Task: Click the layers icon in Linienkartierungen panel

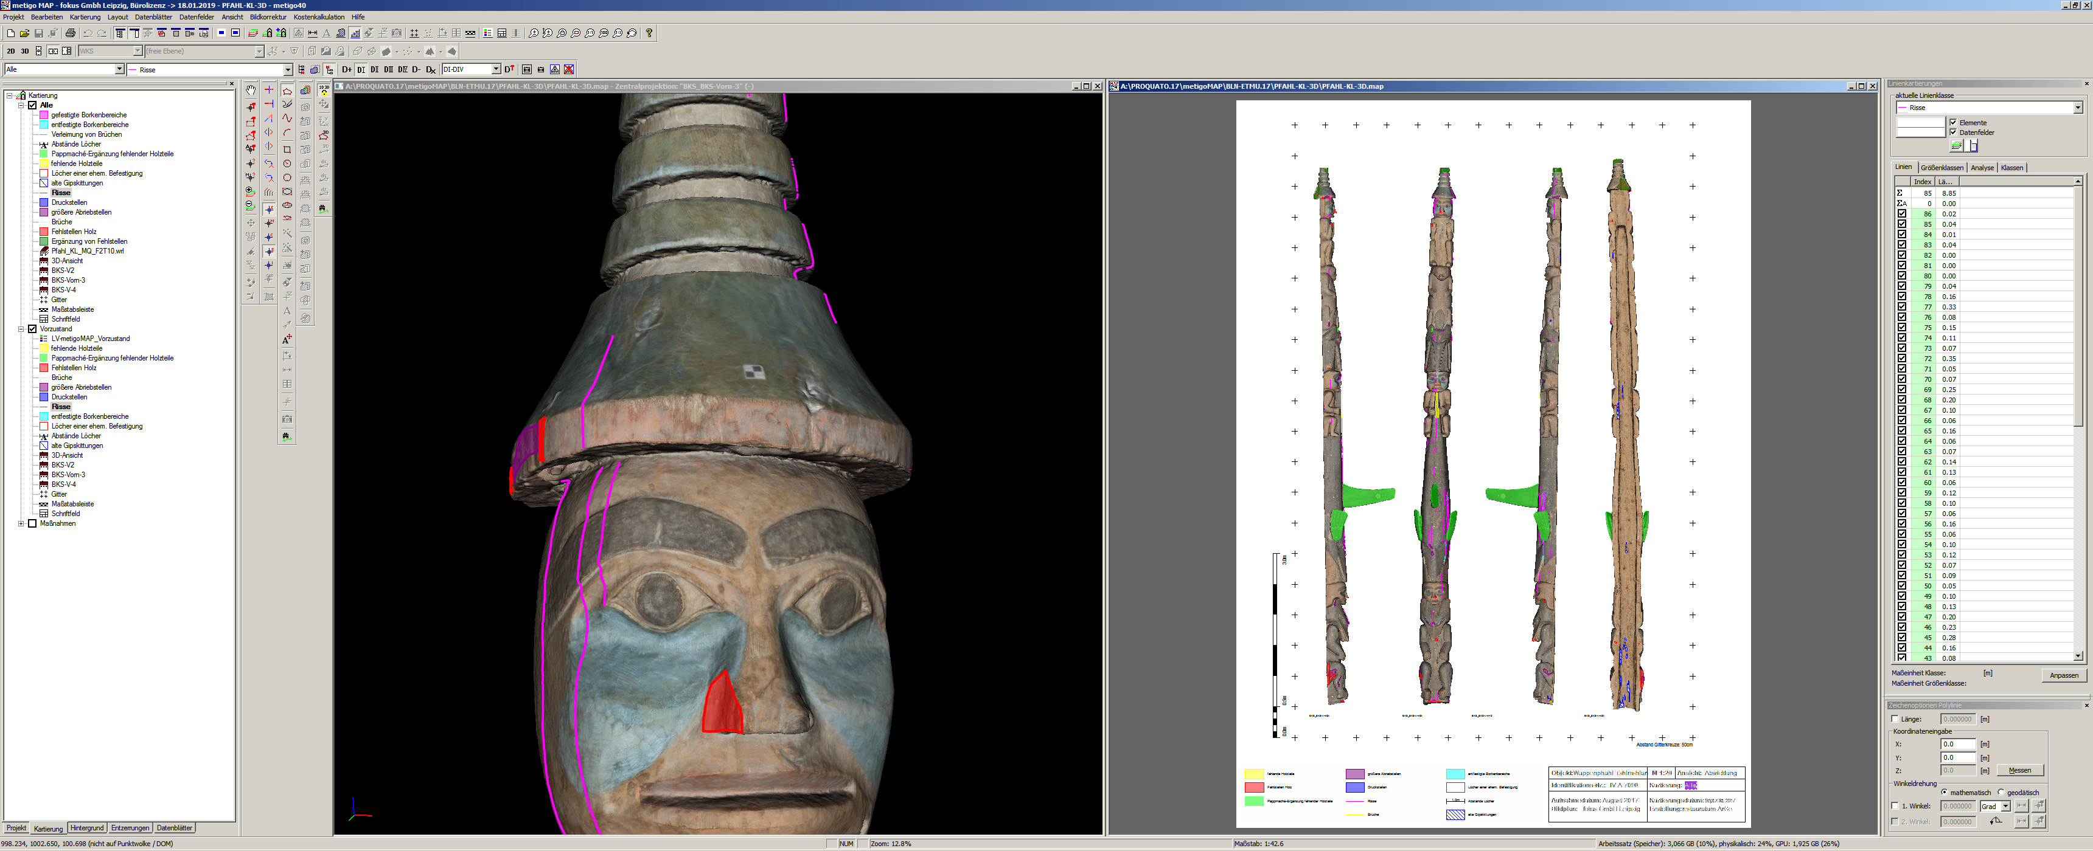Action: pyautogui.click(x=1957, y=146)
